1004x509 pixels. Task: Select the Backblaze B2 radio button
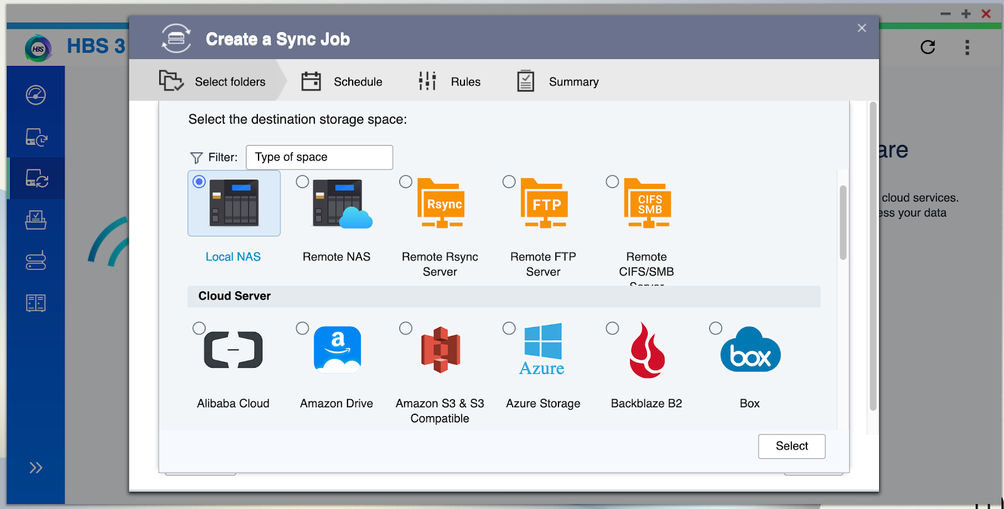pos(612,328)
